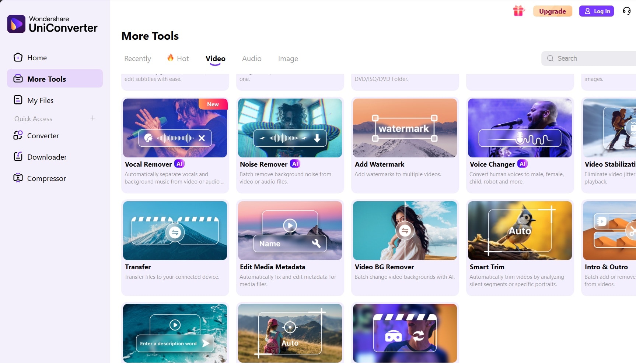Open the Edit Media Metadata thumbnail
The image size is (636, 363).
(290, 231)
